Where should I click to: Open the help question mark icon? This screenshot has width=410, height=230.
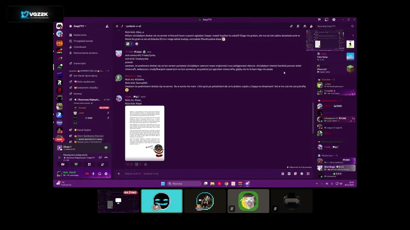pyautogui.click(x=334, y=19)
